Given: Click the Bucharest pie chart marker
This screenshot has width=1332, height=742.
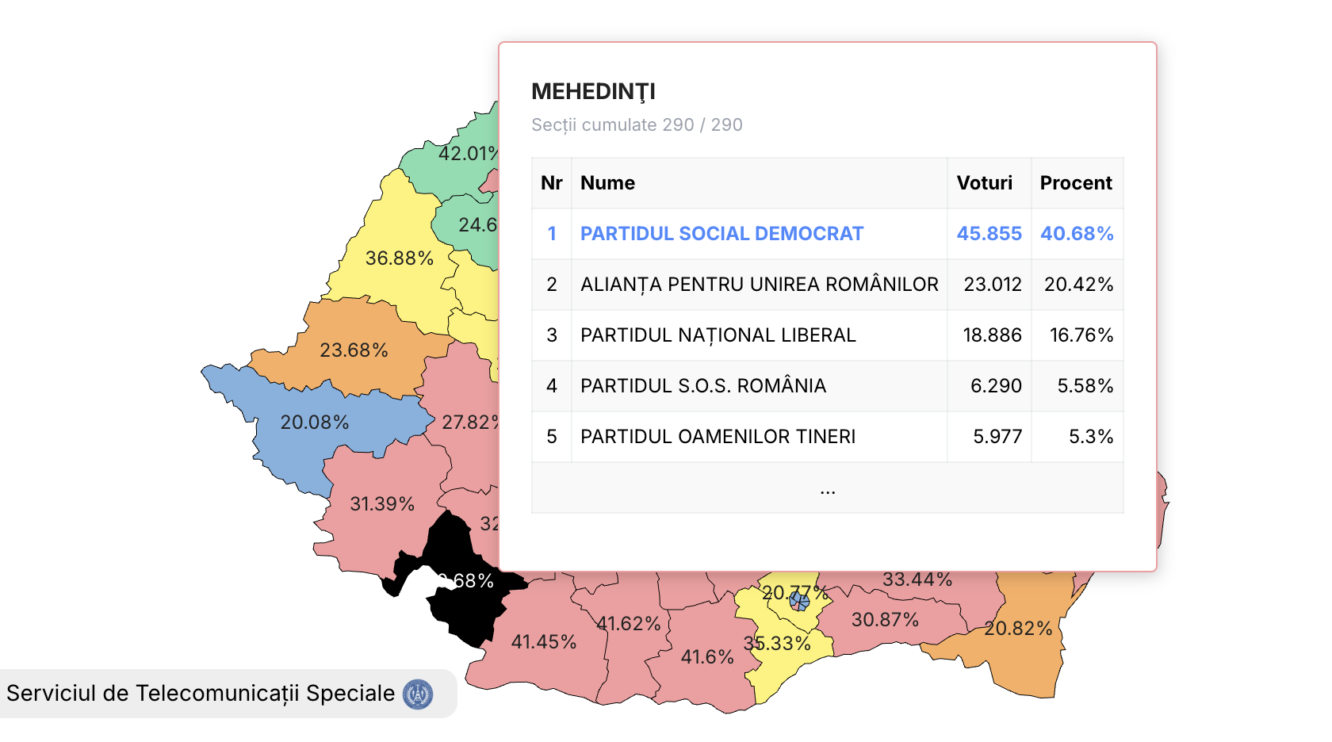Looking at the screenshot, I should (799, 602).
